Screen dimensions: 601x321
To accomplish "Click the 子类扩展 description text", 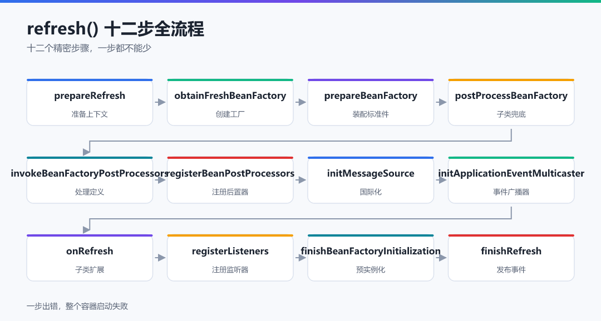I will [x=90, y=269].
